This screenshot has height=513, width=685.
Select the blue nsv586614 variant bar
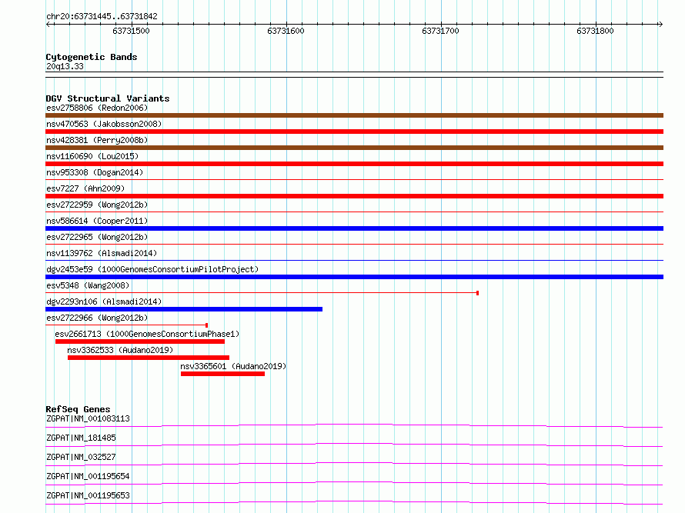(x=354, y=228)
